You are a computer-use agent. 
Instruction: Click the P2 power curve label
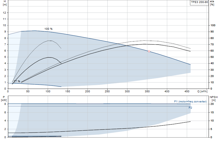190,108
